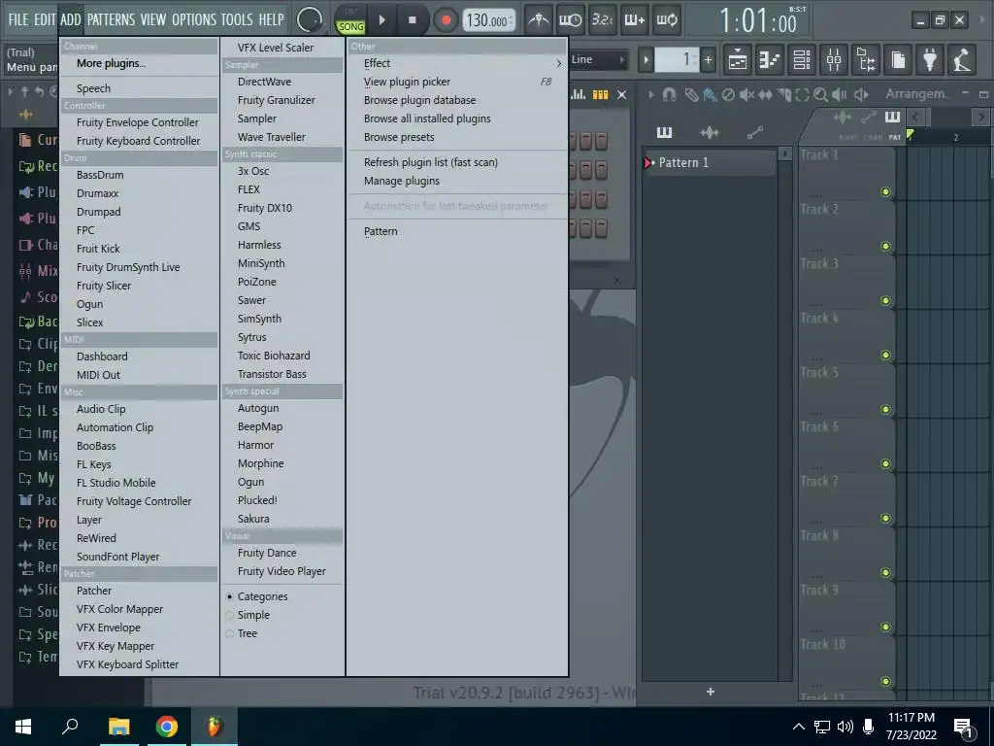Open Chrome from the Windows taskbar
The width and height of the screenshot is (994, 746).
tap(166, 727)
